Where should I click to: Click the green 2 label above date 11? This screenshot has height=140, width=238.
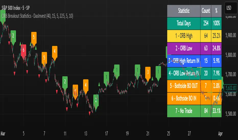pyautogui.click(x=65, y=82)
